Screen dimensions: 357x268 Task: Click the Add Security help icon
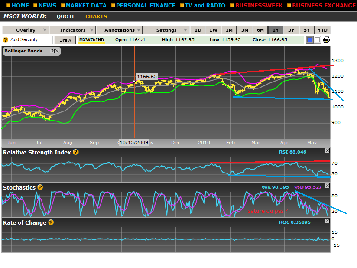click(x=6, y=40)
